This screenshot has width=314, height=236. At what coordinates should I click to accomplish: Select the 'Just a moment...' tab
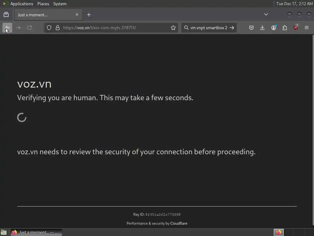pos(48,15)
